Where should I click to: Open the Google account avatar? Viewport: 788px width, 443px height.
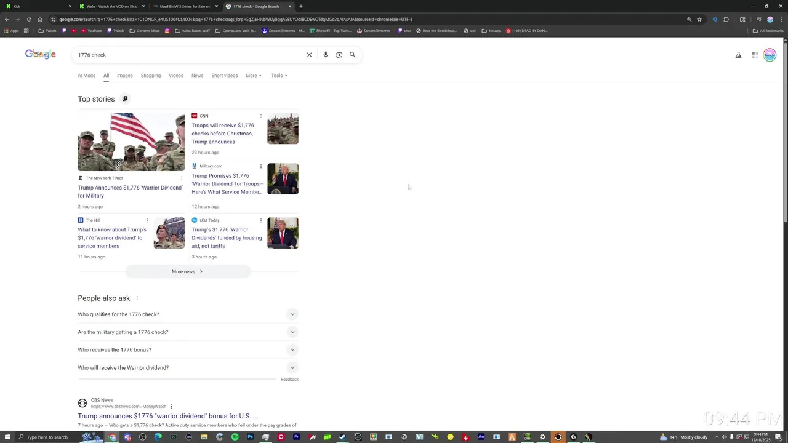[x=770, y=55]
